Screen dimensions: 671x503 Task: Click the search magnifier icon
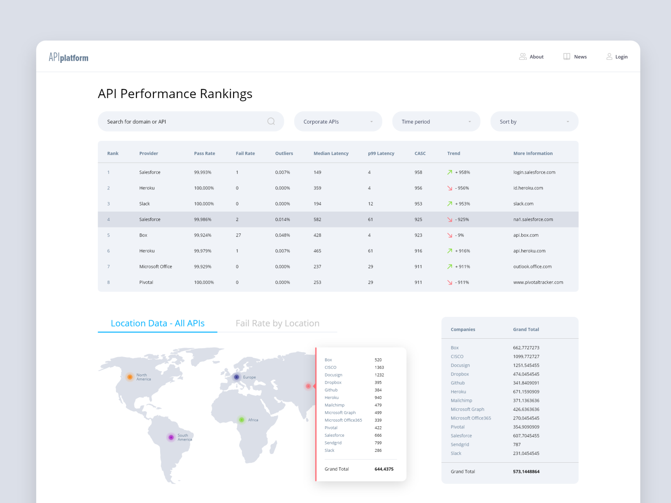pyautogui.click(x=271, y=122)
